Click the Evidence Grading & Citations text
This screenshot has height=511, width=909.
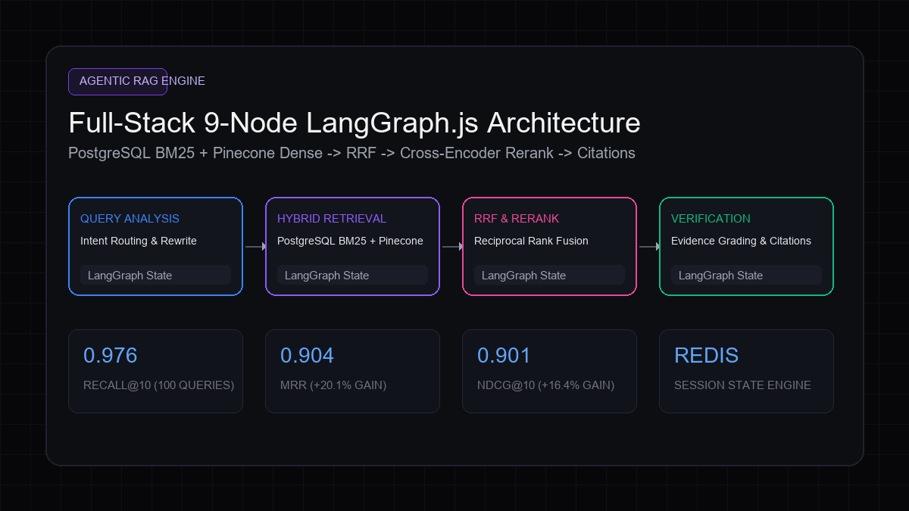pos(741,241)
